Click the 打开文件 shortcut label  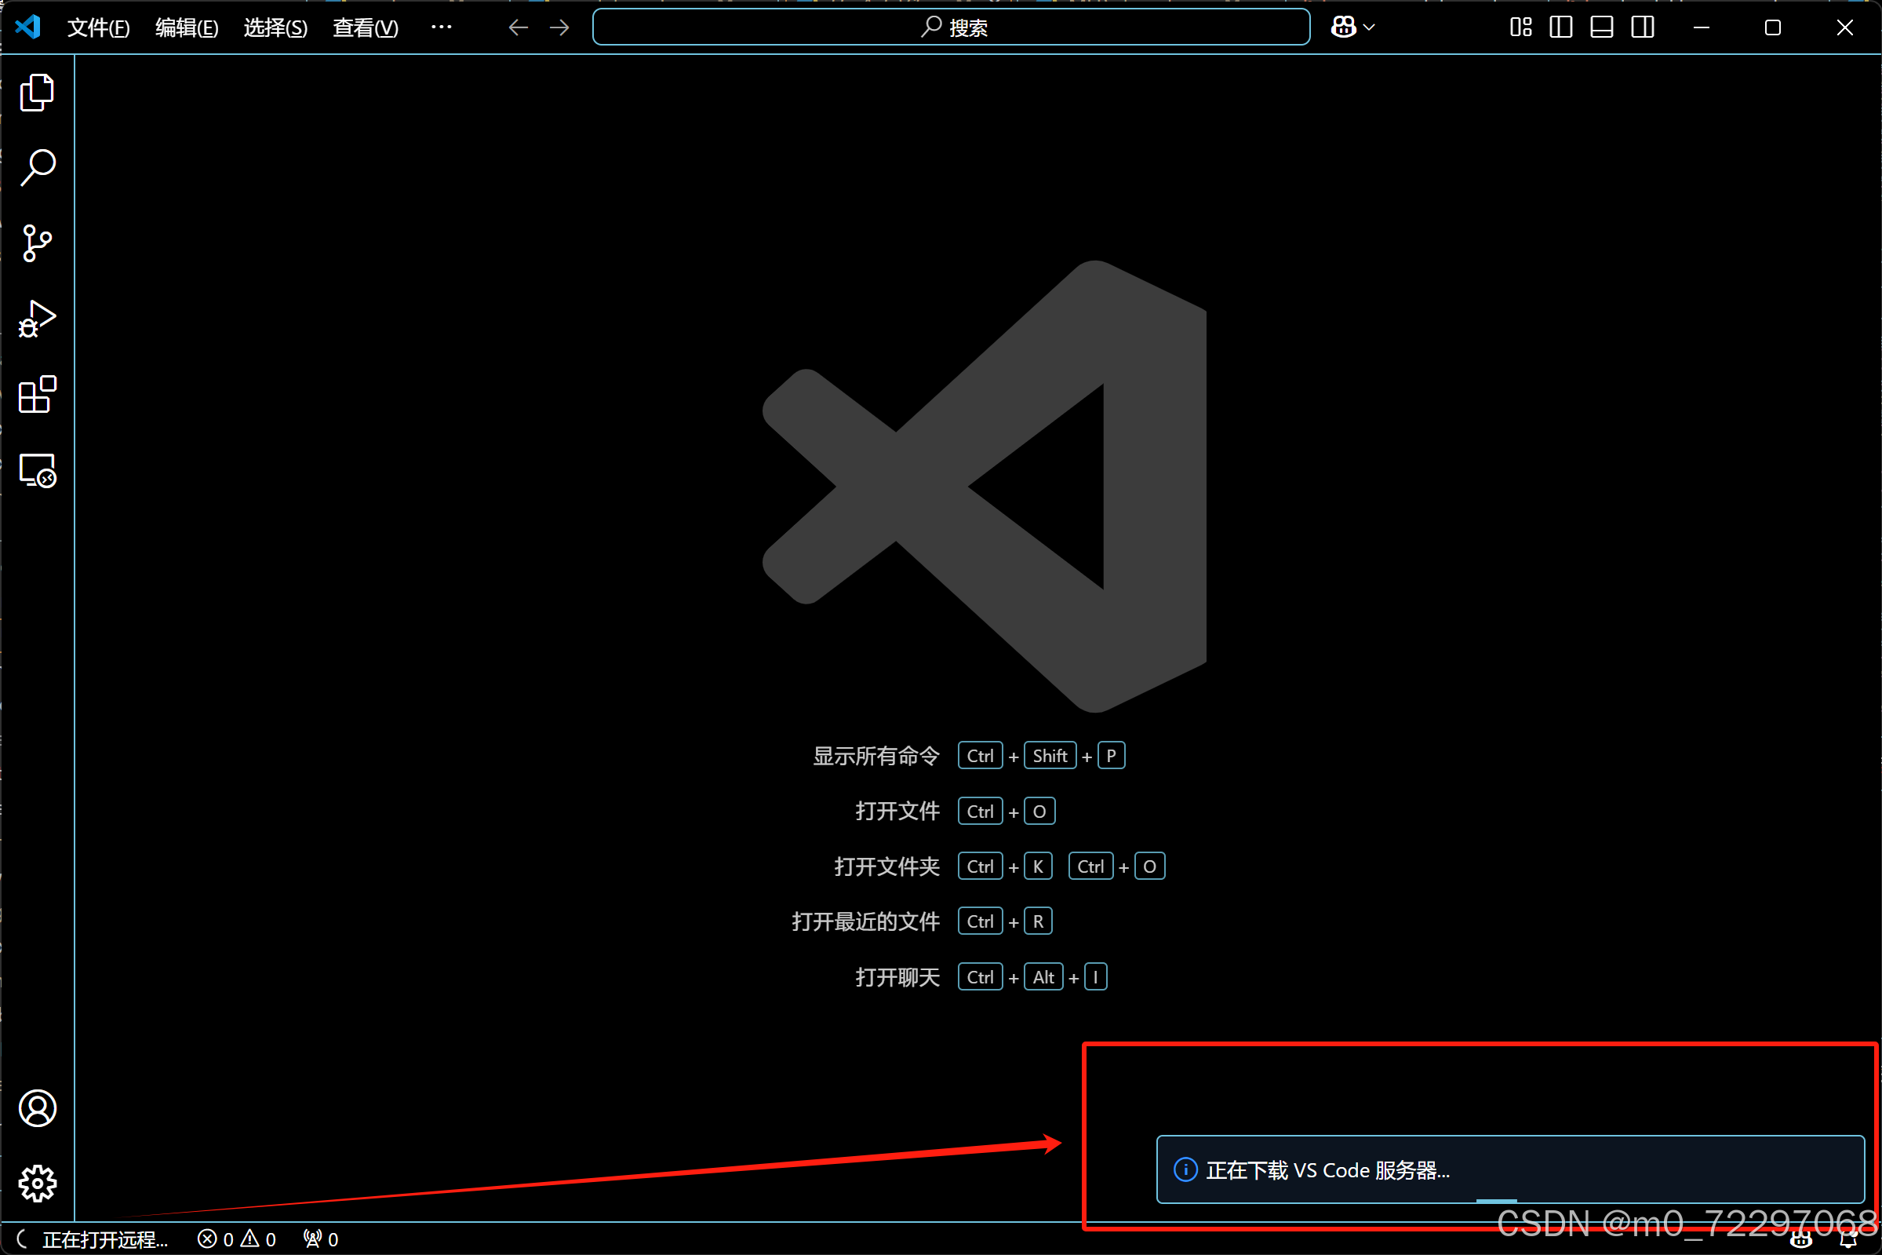(x=897, y=812)
